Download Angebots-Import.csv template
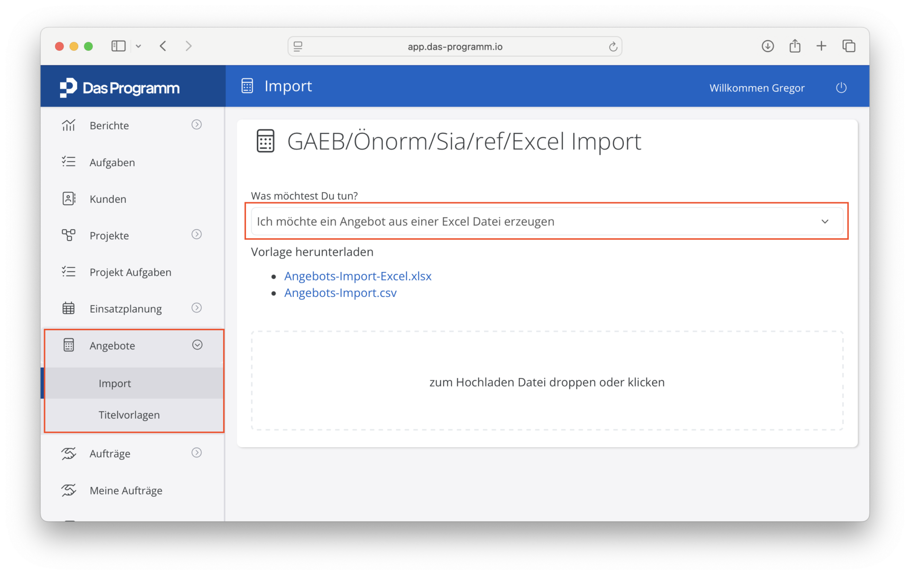Image resolution: width=910 pixels, height=575 pixels. pyautogui.click(x=340, y=293)
